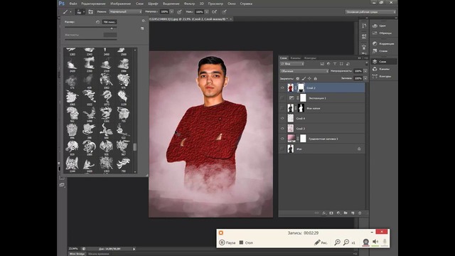Open the brush blend mode dropdown
This screenshot has height=256, width=455.
coord(125,11)
